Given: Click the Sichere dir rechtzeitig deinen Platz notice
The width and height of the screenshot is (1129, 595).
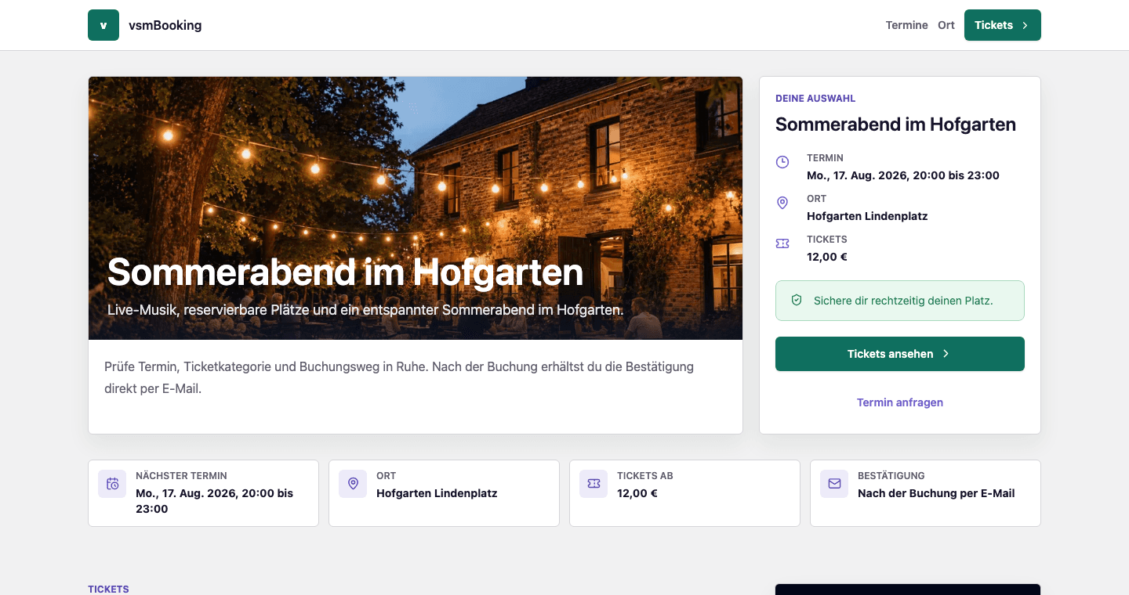Looking at the screenshot, I should tap(900, 301).
